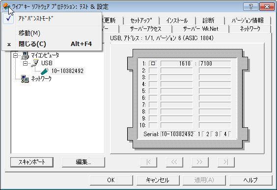The image size is (277, 190).
Task: Click the ヘルプ button
Action: tap(251, 180)
